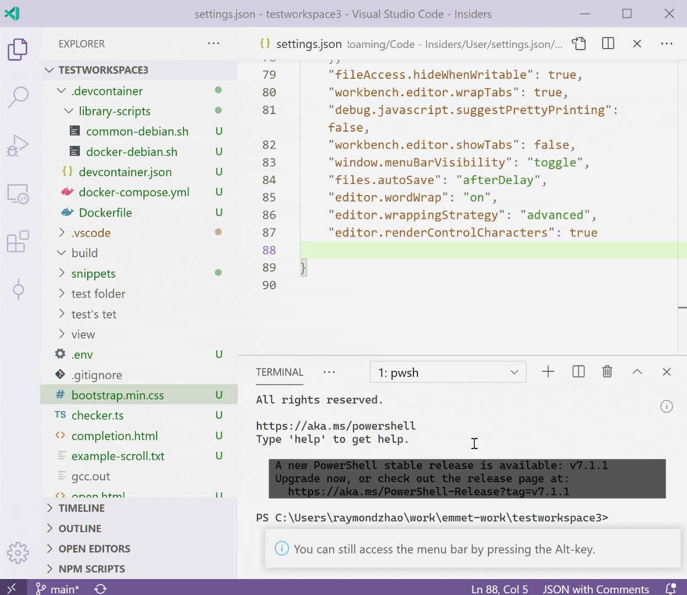Expand the OUTLINE section
Image resolution: width=687 pixels, height=595 pixels.
(139, 528)
